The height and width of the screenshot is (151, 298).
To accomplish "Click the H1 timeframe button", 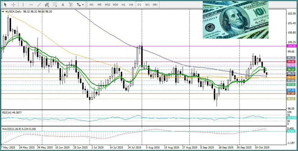I will (x=123, y=5).
